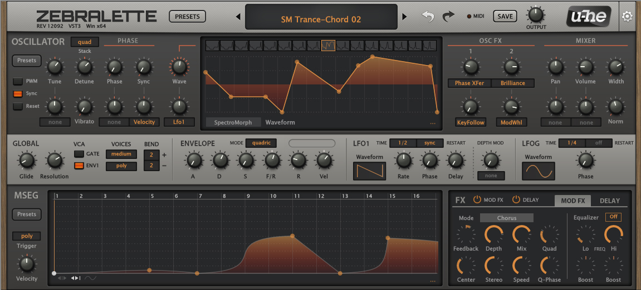Open Velocity modulation source dropdown under Sync
This screenshot has width=641, height=290.
pyautogui.click(x=144, y=122)
